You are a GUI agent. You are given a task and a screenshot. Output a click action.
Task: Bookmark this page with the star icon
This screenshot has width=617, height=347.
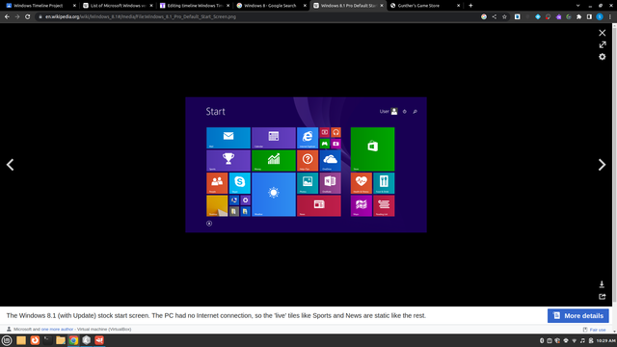pyautogui.click(x=504, y=17)
